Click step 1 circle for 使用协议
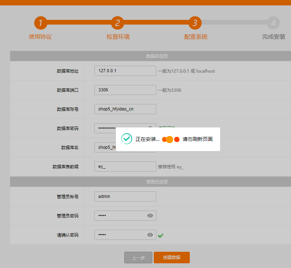Image resolution: width=291 pixels, height=268 pixels. [41, 23]
